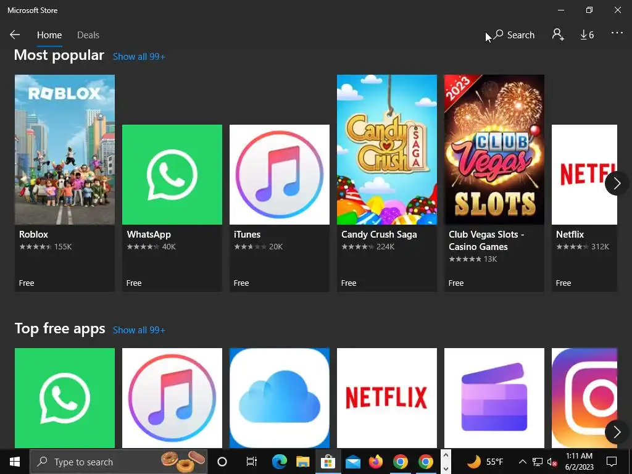Open Cortana from the taskbar circle

coord(222,462)
